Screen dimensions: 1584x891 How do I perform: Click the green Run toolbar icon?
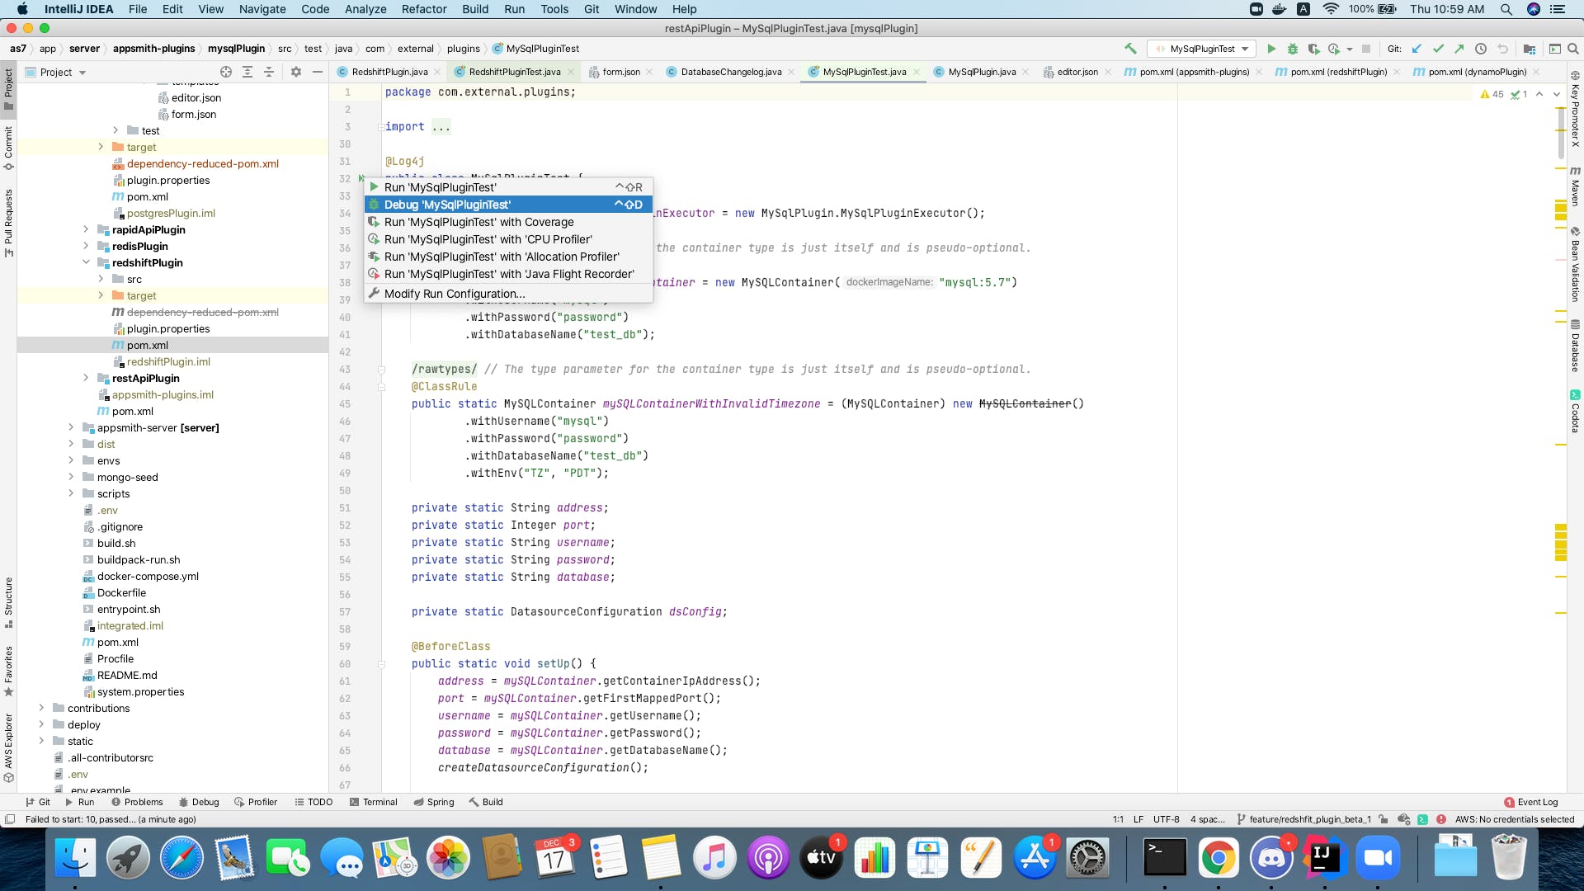point(1271,49)
